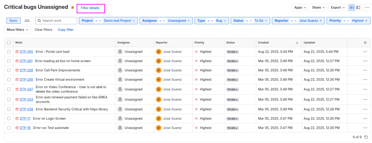Screen dimensions: 372x143
Task: Click summary 'Error Call Park Improvements'
Action: tap(58, 70)
